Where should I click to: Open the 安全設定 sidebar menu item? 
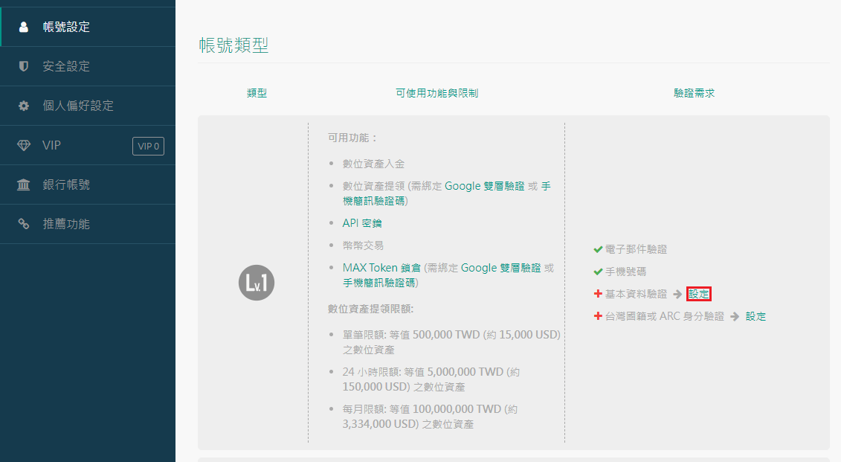[66, 66]
